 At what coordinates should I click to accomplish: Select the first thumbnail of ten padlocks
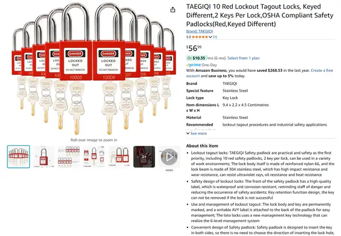coord(18,157)
